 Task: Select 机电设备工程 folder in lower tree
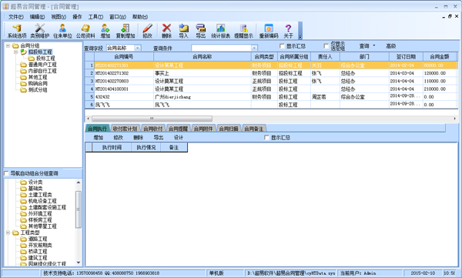[x=42, y=201]
